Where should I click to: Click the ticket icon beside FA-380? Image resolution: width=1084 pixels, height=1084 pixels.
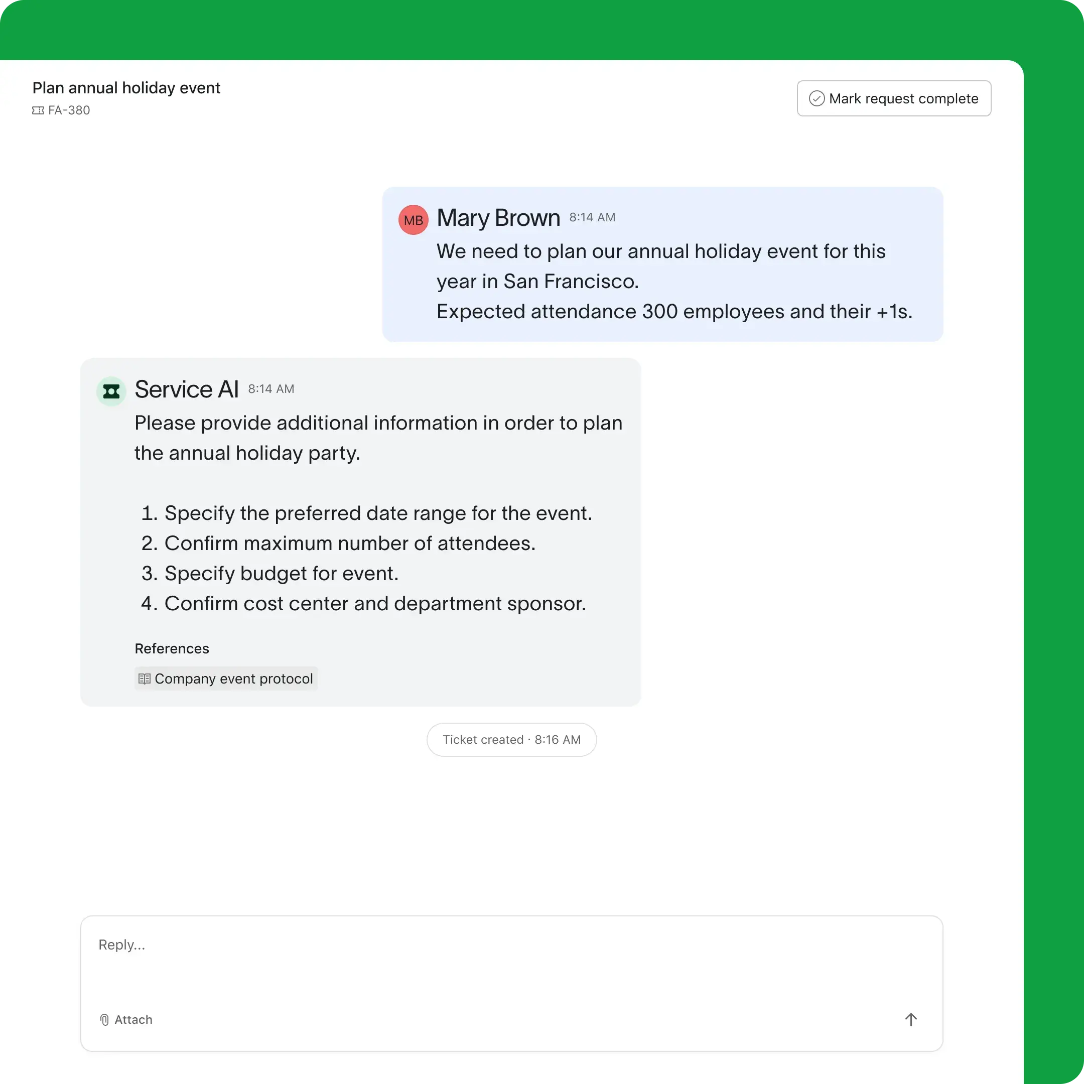coord(38,110)
